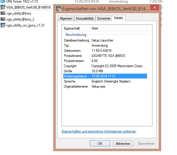Select the Copyright property row
177x155 pixels.
coord(105,66)
